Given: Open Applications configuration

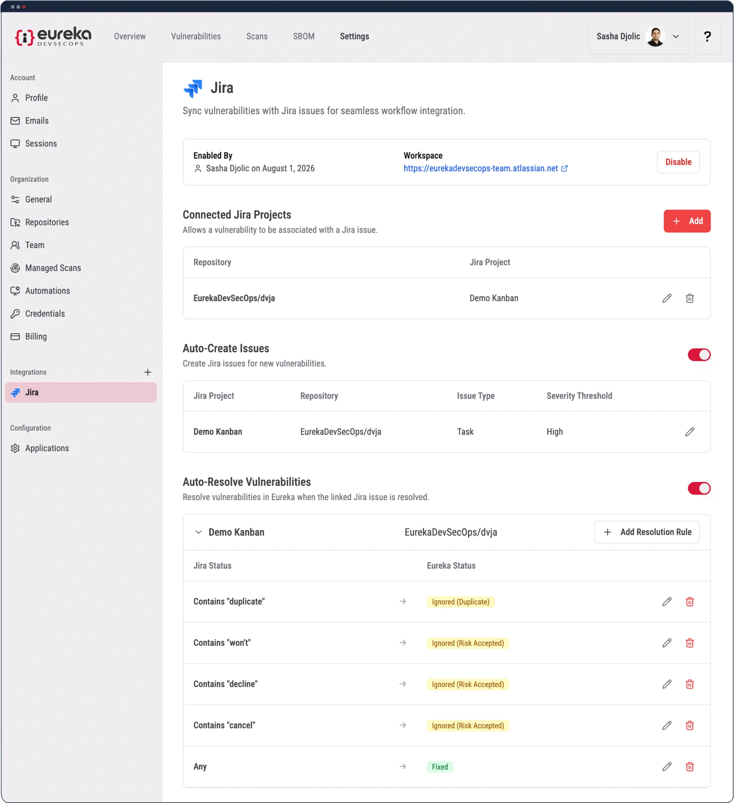Looking at the screenshot, I should point(81,448).
